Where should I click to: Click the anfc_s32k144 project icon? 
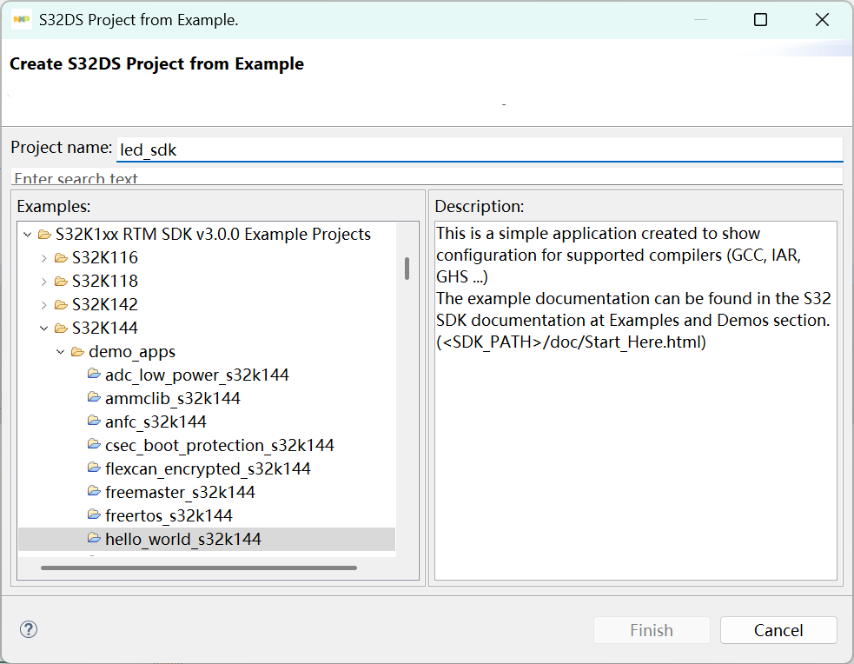[94, 421]
